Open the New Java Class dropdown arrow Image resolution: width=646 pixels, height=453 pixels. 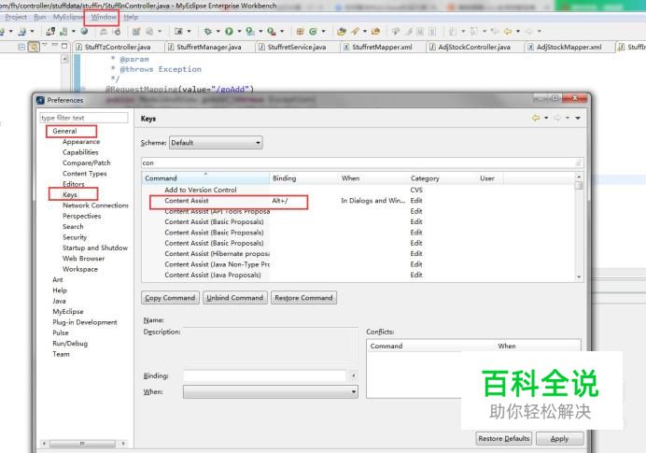pyautogui.click(x=323, y=32)
